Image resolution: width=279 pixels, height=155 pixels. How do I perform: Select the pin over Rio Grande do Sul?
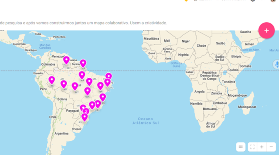tap(84, 117)
